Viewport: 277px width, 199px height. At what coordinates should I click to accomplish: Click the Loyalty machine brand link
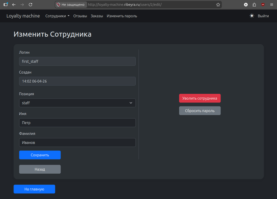click(23, 16)
